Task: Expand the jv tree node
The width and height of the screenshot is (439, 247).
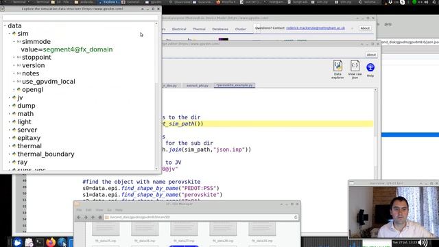Action: coord(9,97)
